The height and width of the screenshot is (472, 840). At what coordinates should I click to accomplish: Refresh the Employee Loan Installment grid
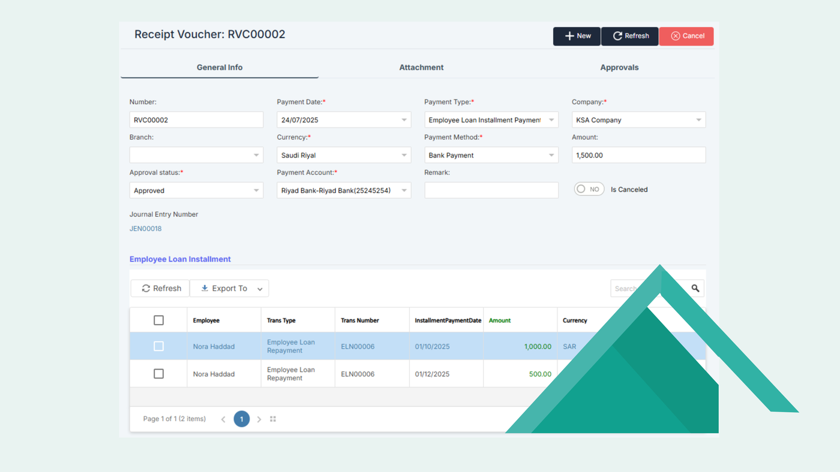coord(161,288)
